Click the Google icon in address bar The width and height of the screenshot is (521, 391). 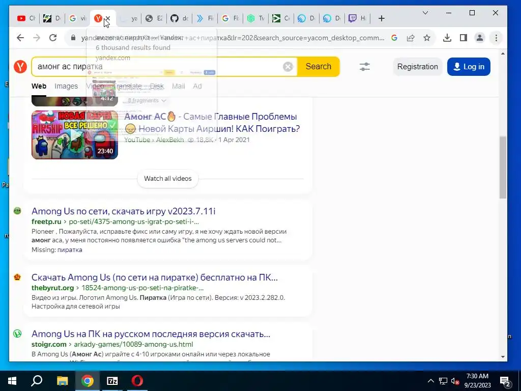coord(394,38)
